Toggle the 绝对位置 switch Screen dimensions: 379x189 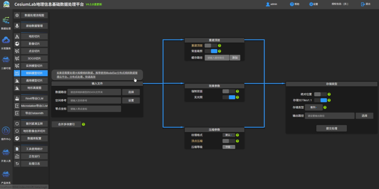(x=320, y=94)
